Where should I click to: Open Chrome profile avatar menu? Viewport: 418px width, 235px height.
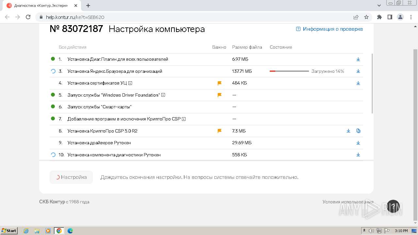coord(400,17)
